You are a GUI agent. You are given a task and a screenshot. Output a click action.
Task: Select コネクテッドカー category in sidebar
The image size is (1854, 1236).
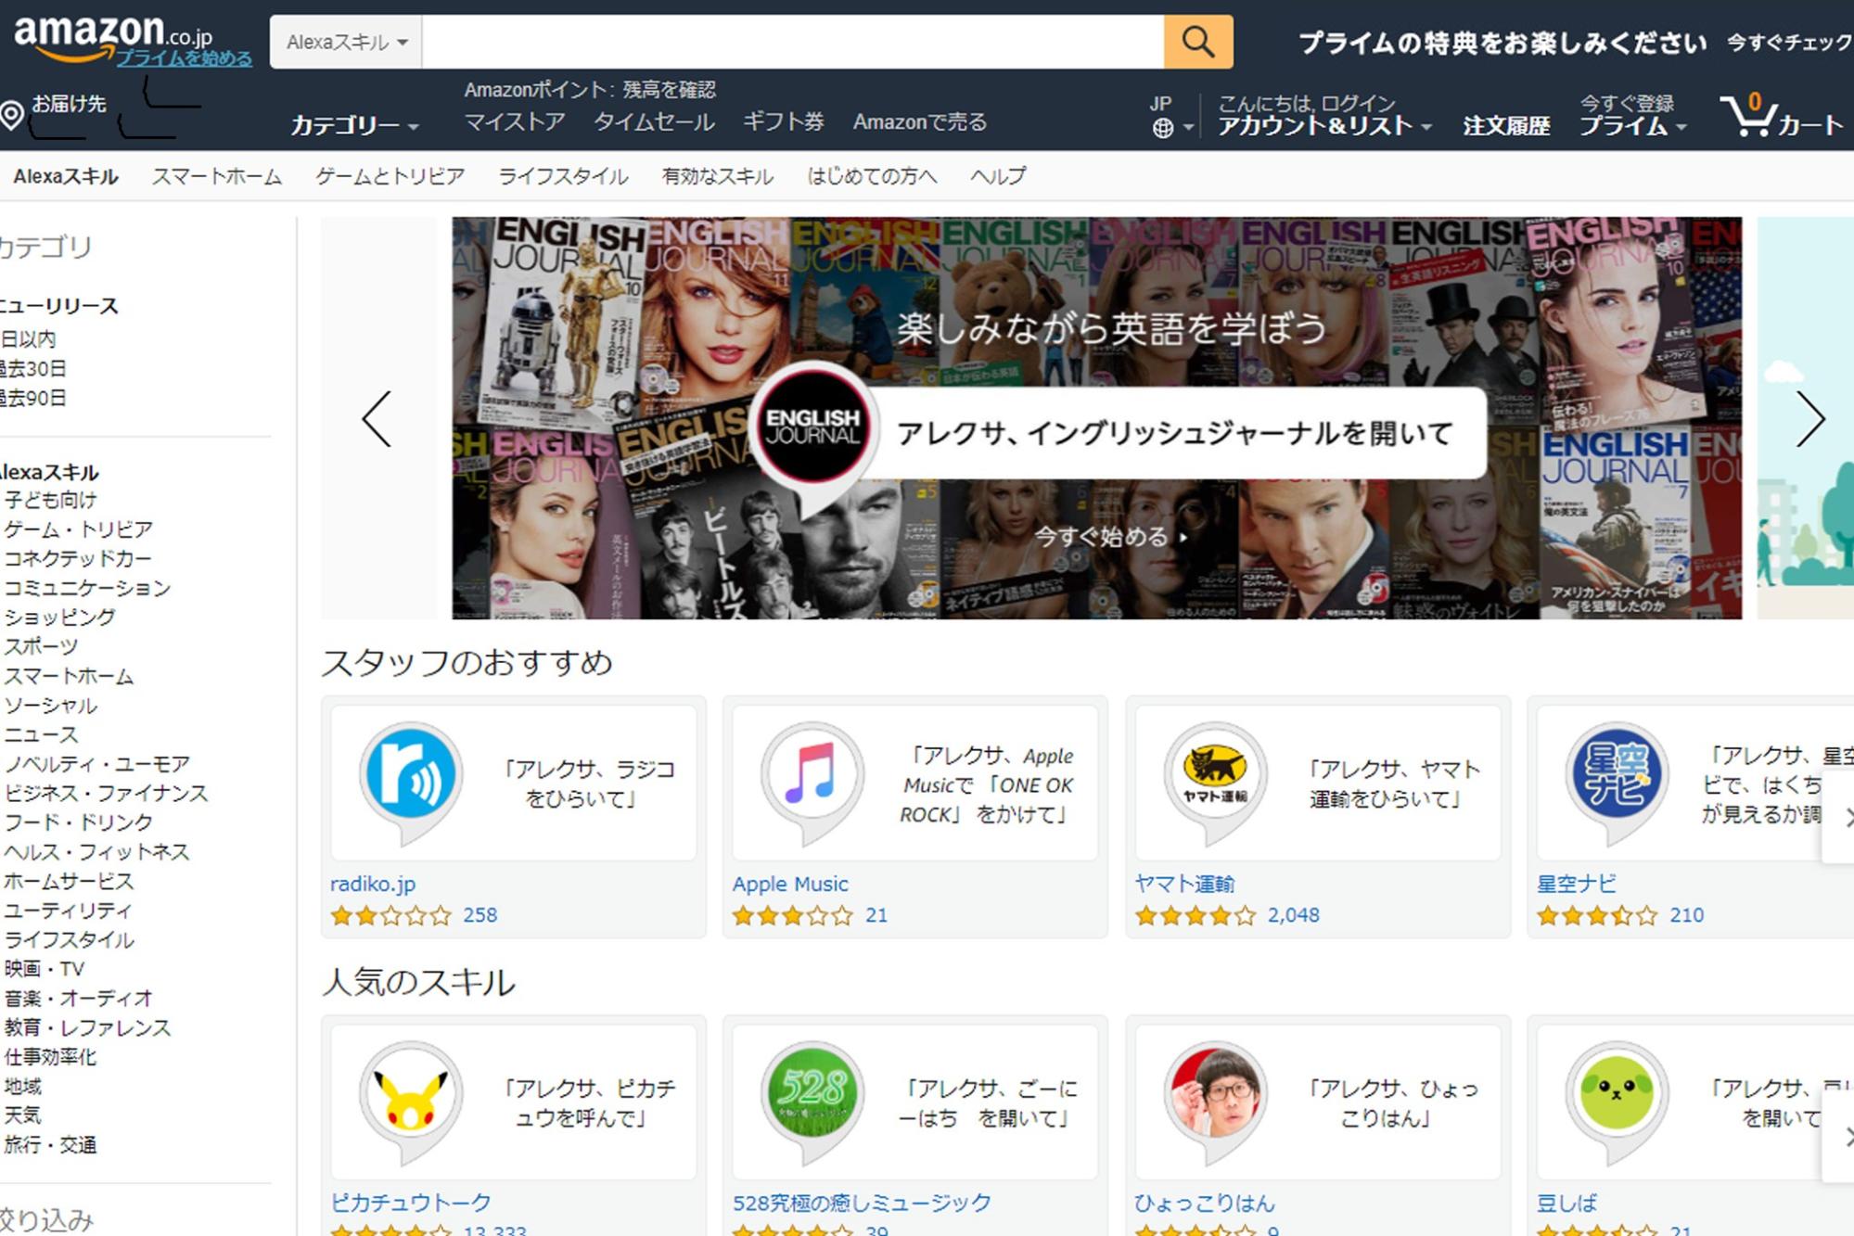[x=78, y=559]
